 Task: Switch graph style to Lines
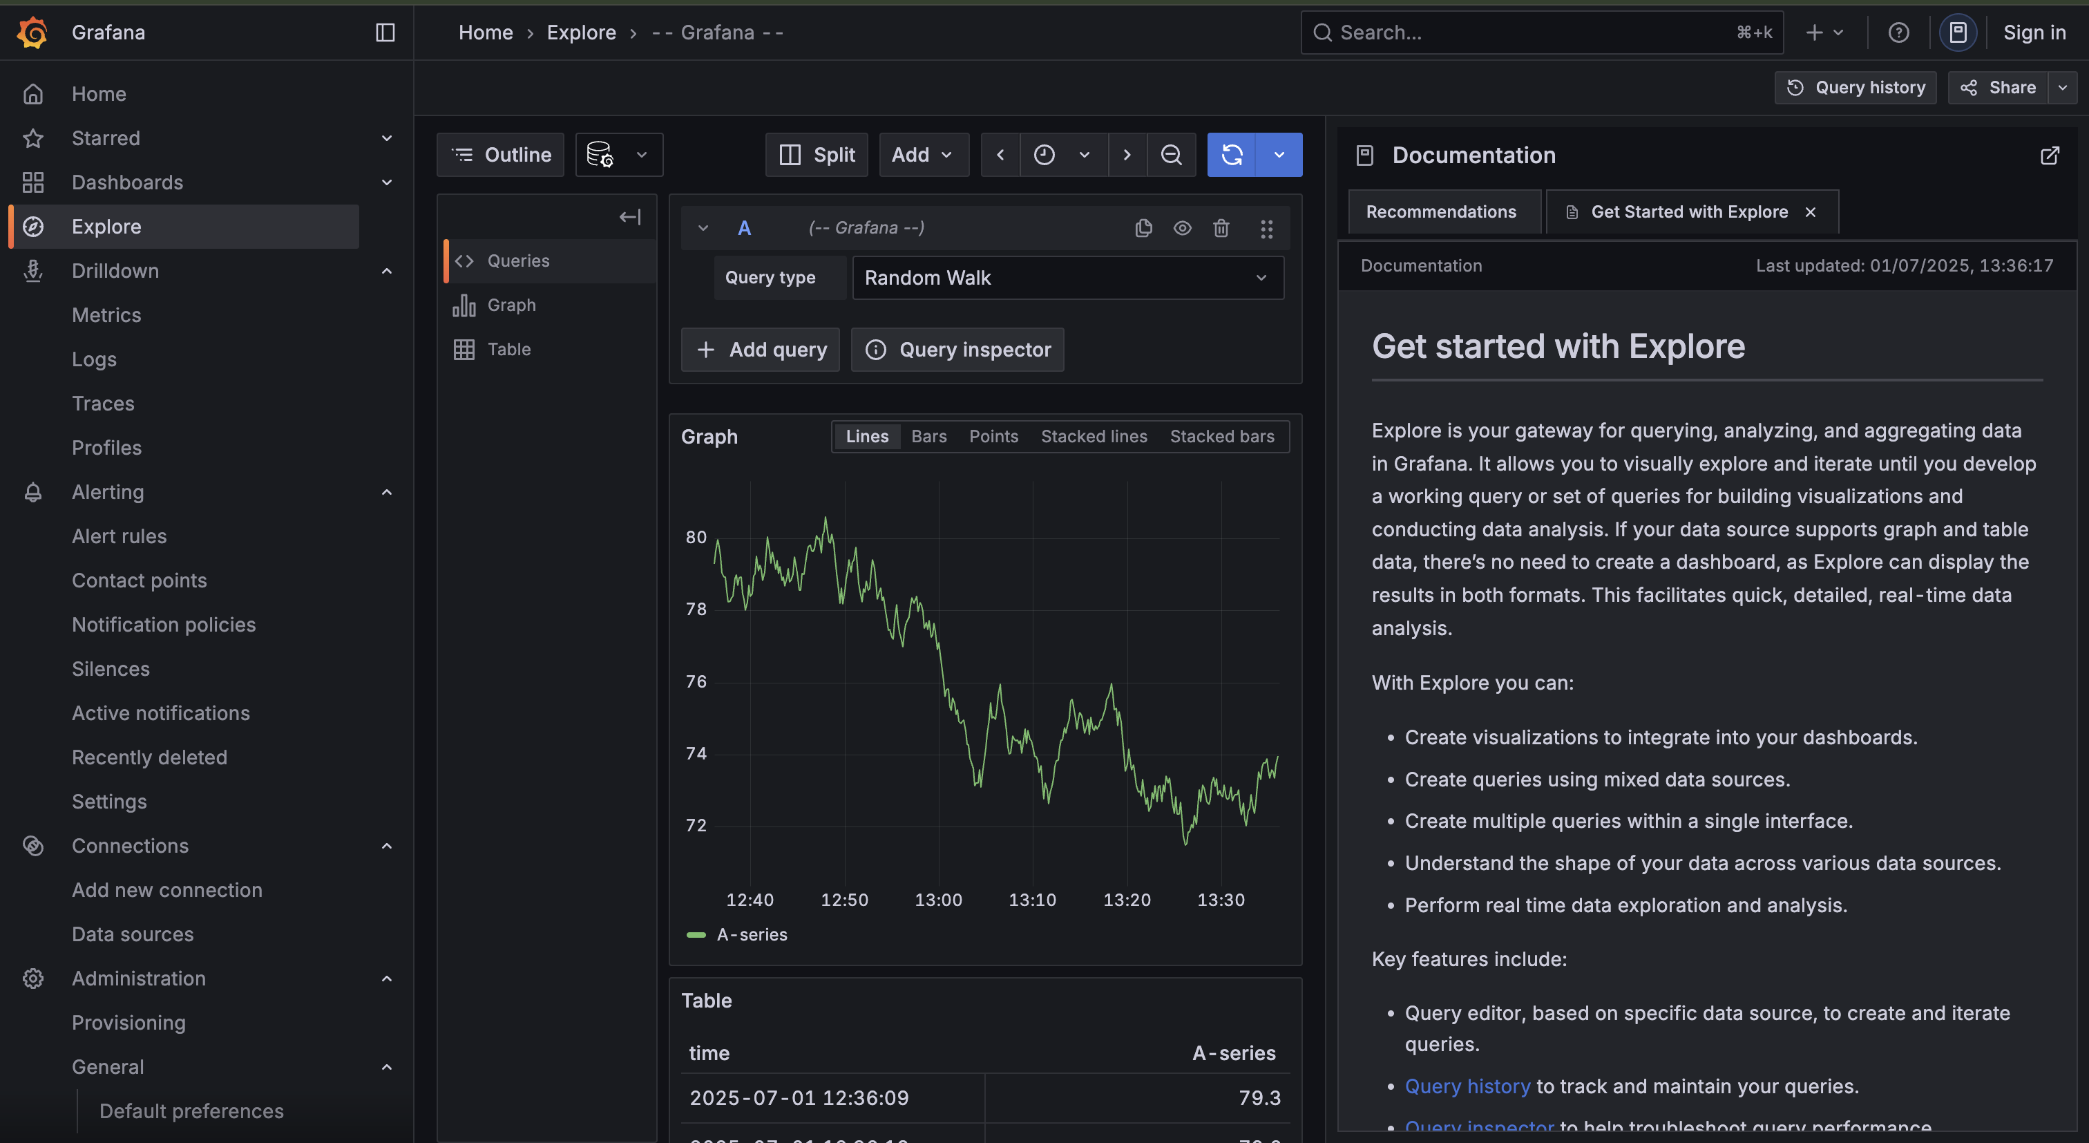tap(867, 437)
